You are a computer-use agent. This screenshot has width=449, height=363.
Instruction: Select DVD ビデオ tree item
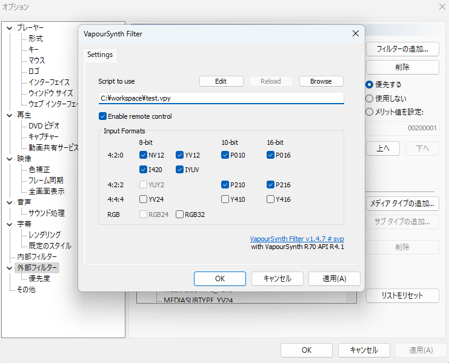(x=44, y=125)
